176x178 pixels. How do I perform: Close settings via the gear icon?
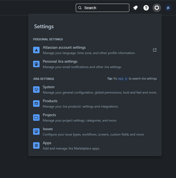click(157, 8)
